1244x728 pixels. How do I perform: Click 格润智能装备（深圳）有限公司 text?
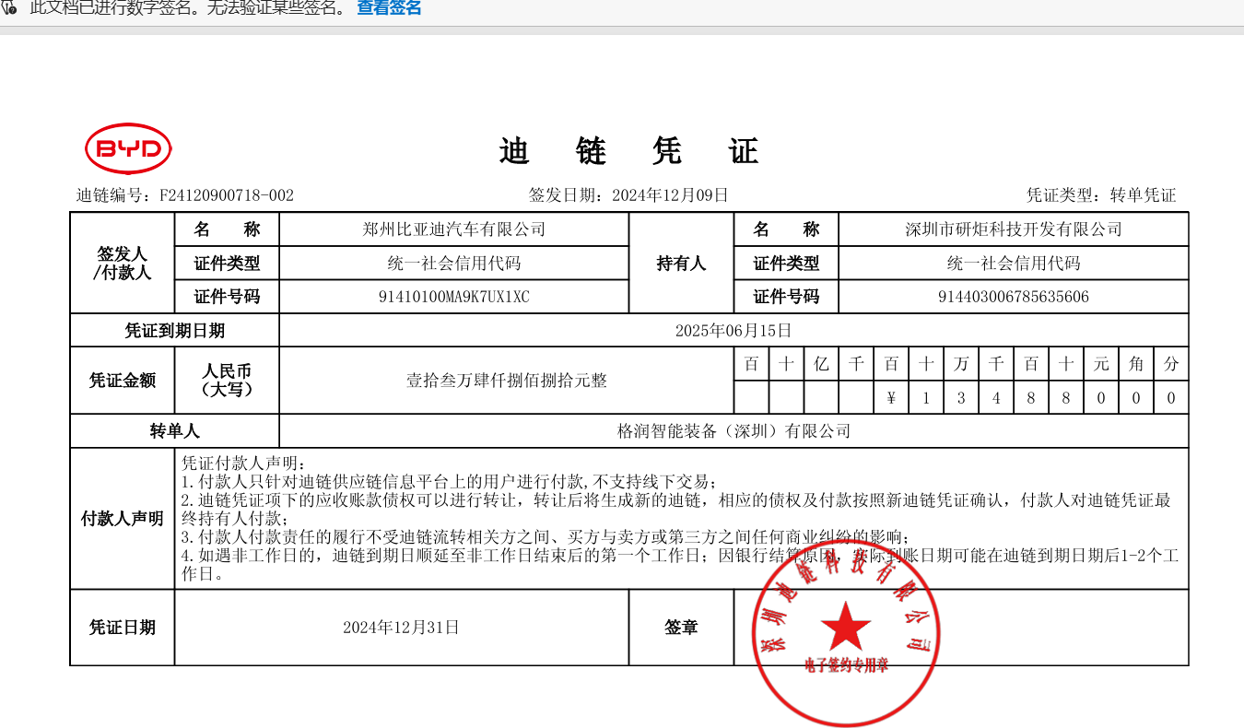point(733,431)
